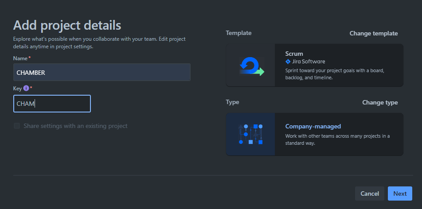
Task: Click the Key info icon
Action: pyautogui.click(x=26, y=89)
